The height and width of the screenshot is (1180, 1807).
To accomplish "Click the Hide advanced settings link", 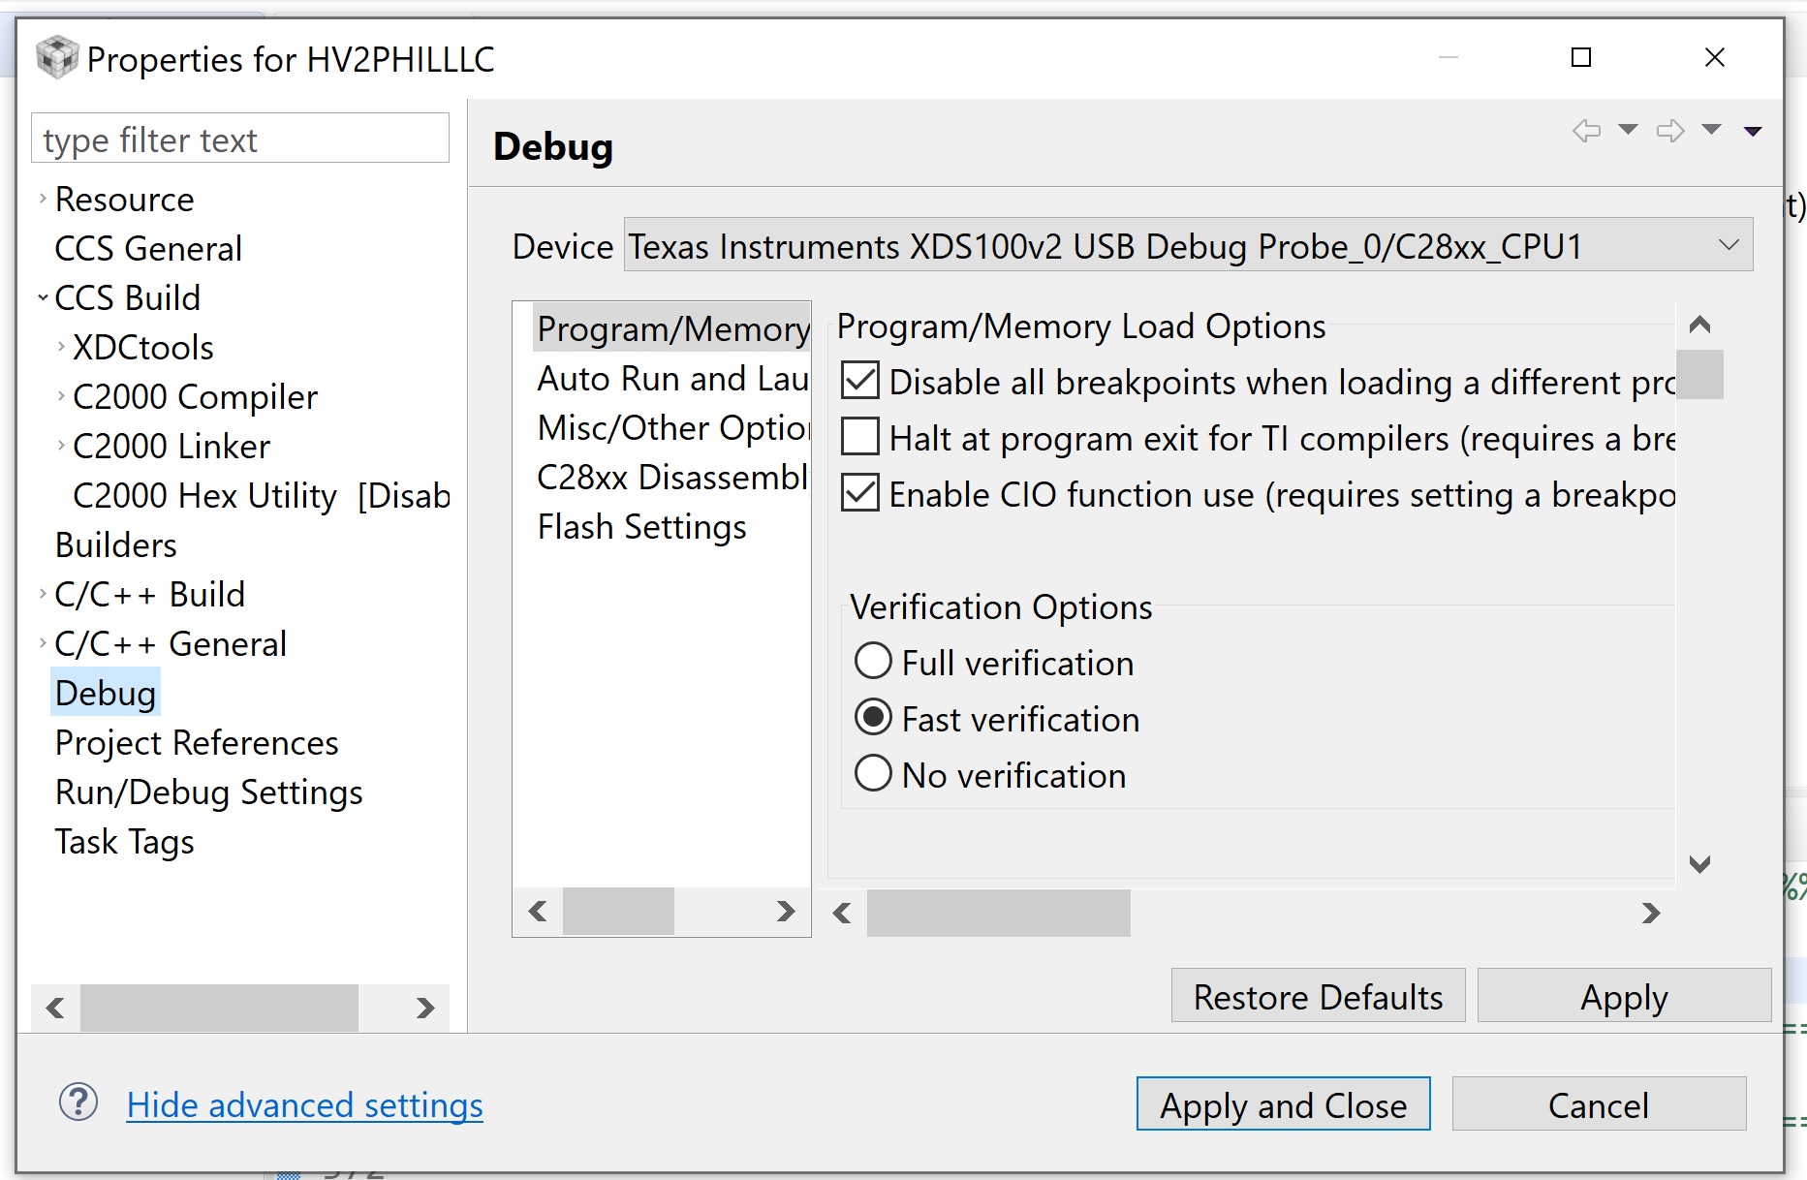I will coord(304,1105).
